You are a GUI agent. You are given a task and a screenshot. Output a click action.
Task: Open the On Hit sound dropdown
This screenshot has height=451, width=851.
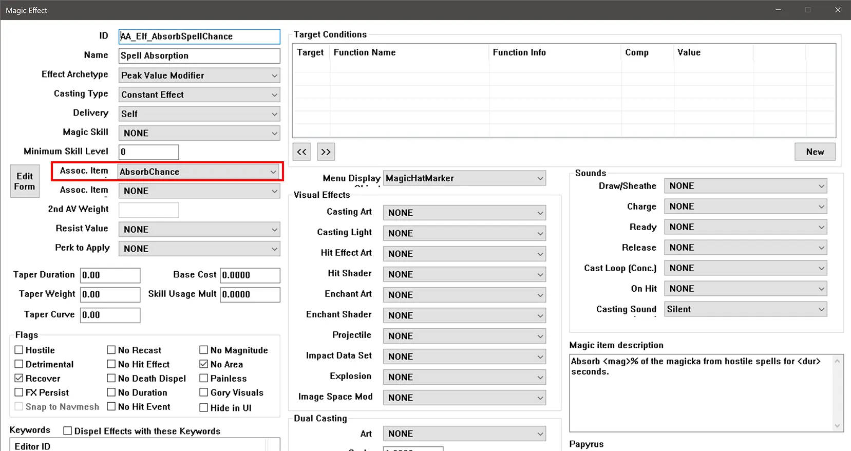point(746,289)
